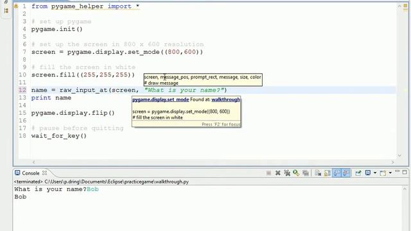Click editor horizontal scrollbar left arrow
This screenshot has width=411, height=231.
tap(33, 162)
